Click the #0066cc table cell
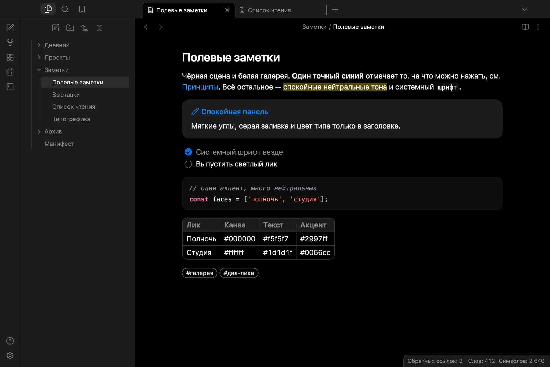The width and height of the screenshot is (550, 367). pos(315,252)
